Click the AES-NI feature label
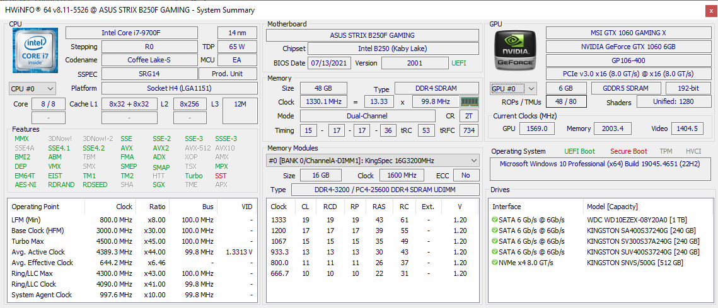Screen dimensions: 718x308 tap(25, 185)
